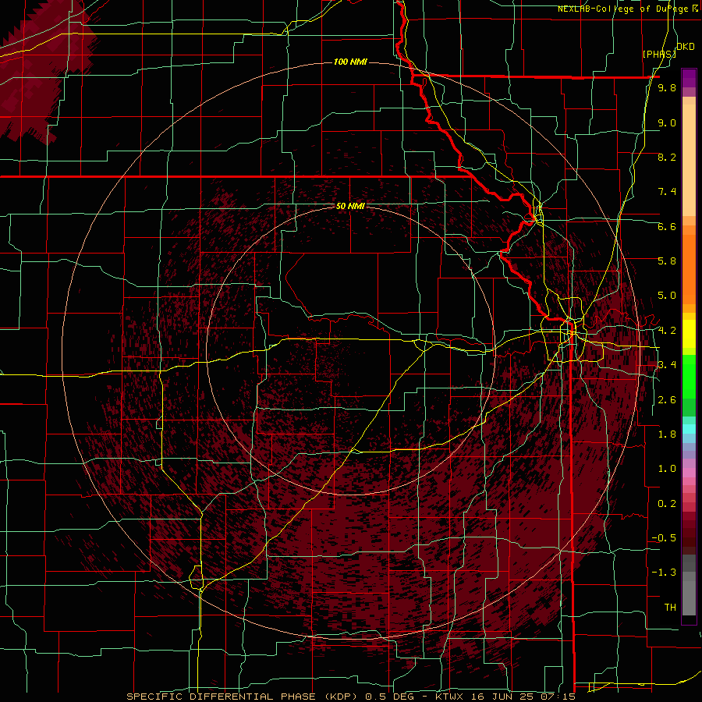Click the 4.2 value on the color scale
Viewport: 702px width, 702px height.
point(667,331)
